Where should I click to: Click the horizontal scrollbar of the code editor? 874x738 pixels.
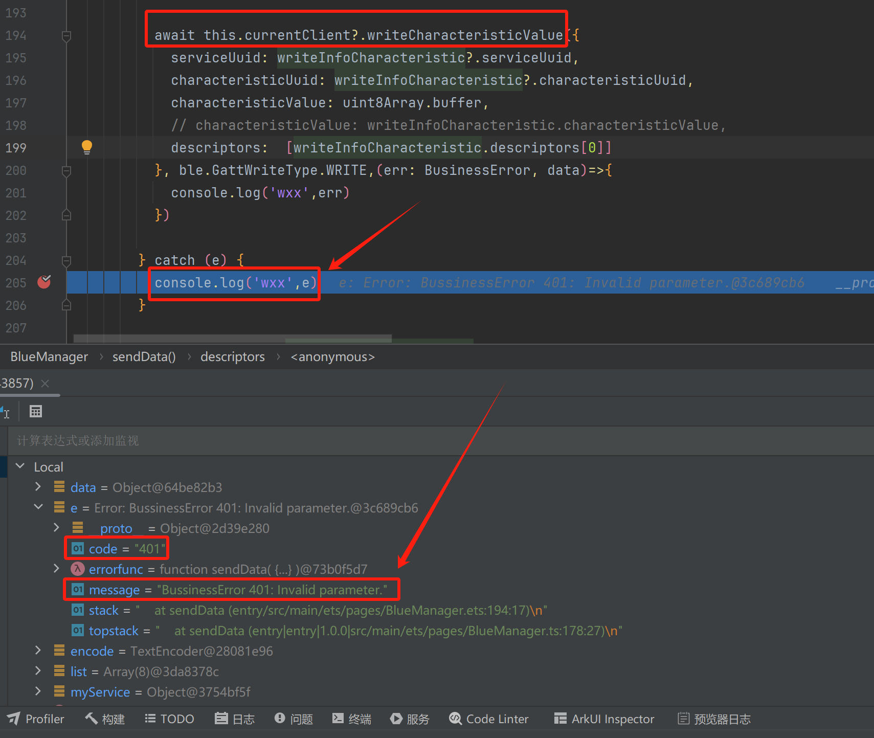click(x=233, y=339)
